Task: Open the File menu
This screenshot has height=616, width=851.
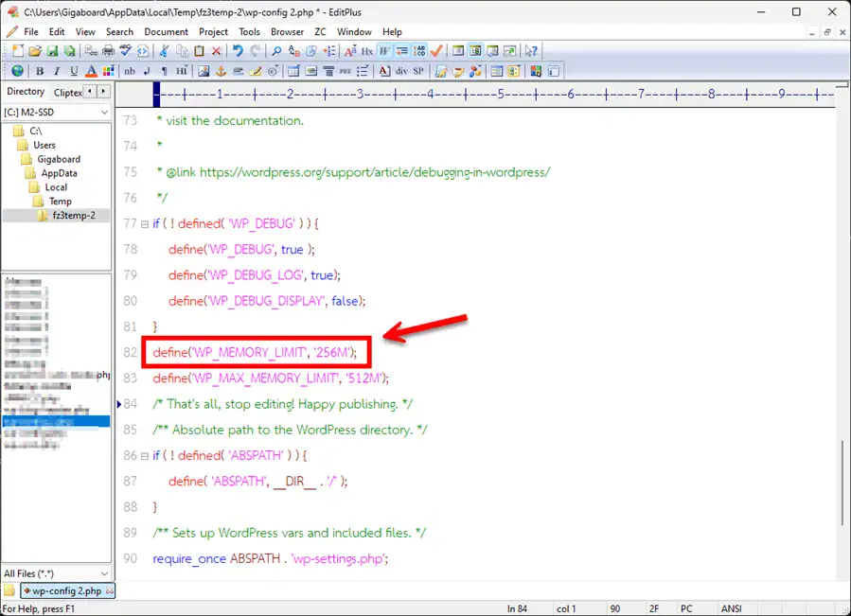Action: (x=31, y=32)
